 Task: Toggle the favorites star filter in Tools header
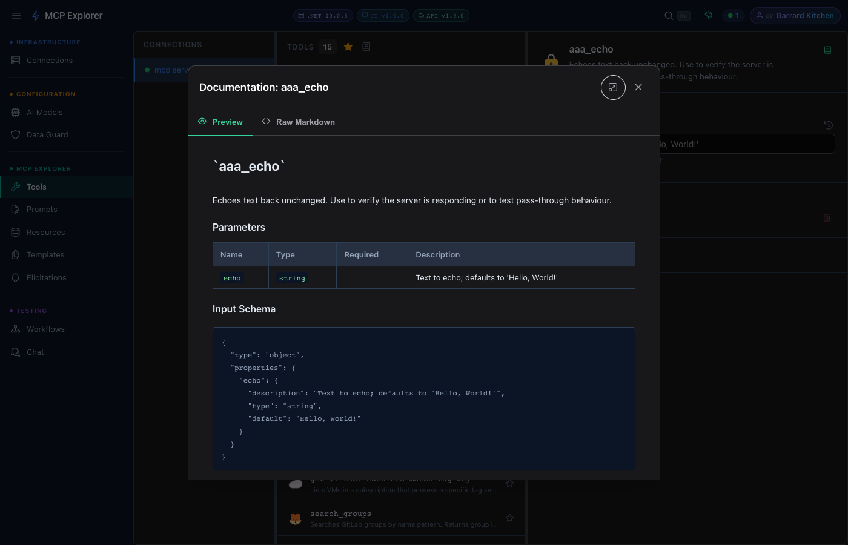tap(348, 46)
